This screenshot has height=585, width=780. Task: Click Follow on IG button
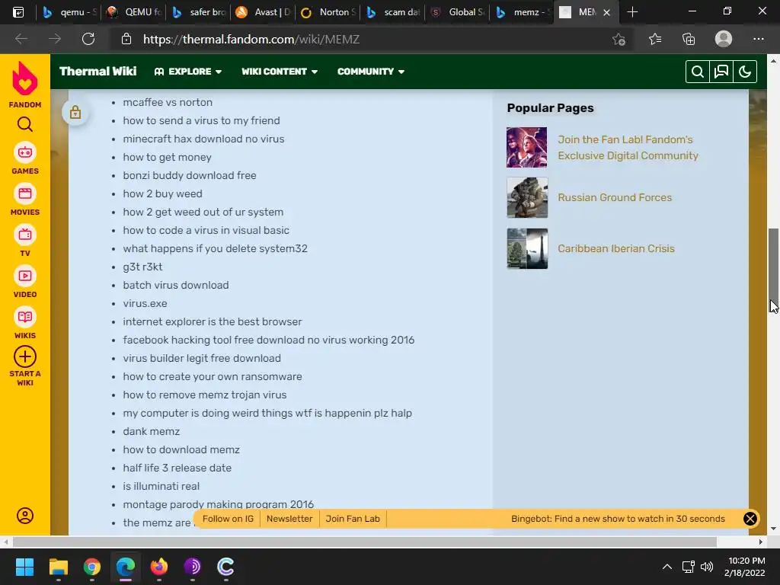[228, 519]
